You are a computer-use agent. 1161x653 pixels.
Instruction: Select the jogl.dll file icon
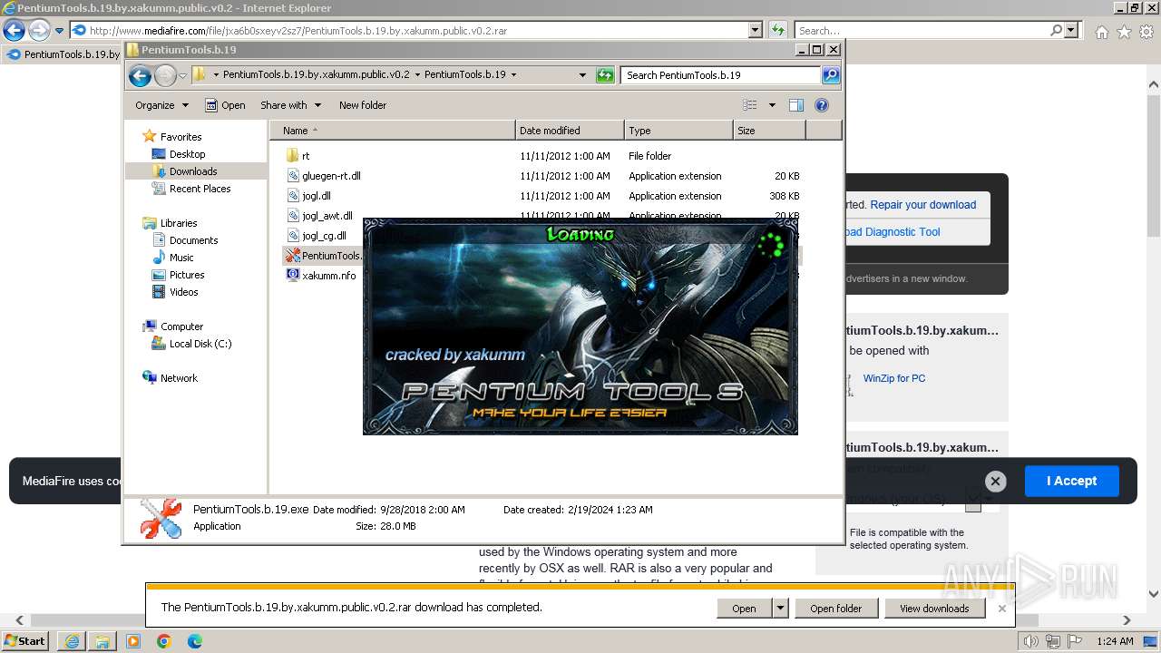293,196
